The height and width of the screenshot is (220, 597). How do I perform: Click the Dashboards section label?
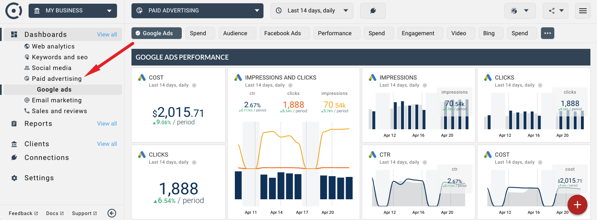(46, 34)
